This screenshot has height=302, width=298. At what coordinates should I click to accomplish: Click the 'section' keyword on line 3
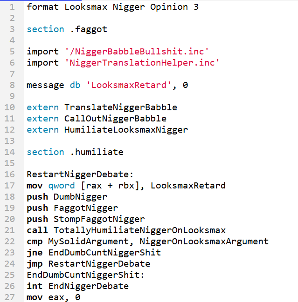point(45,29)
